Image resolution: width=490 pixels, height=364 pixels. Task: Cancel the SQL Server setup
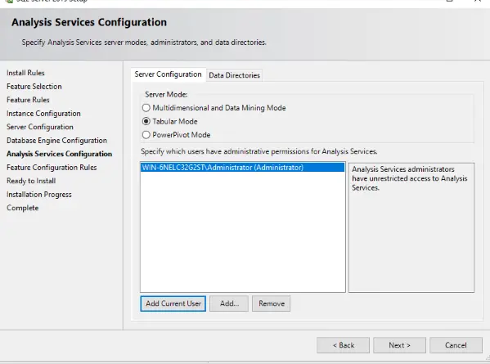click(x=456, y=345)
